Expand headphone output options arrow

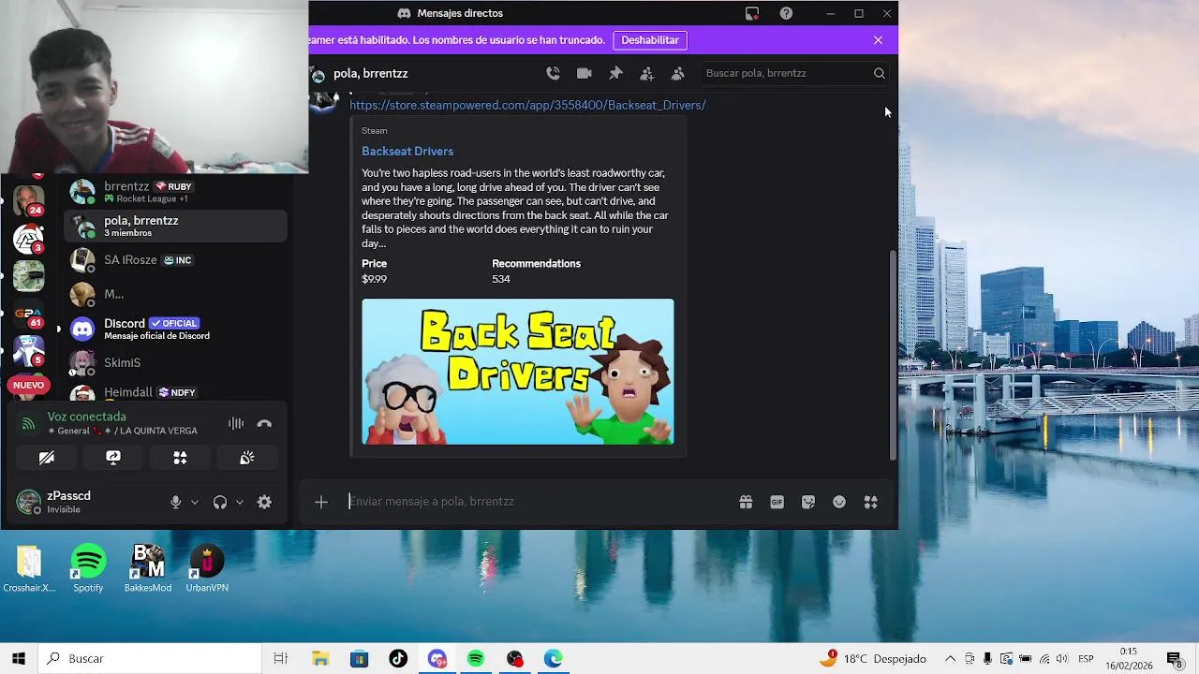click(x=240, y=503)
